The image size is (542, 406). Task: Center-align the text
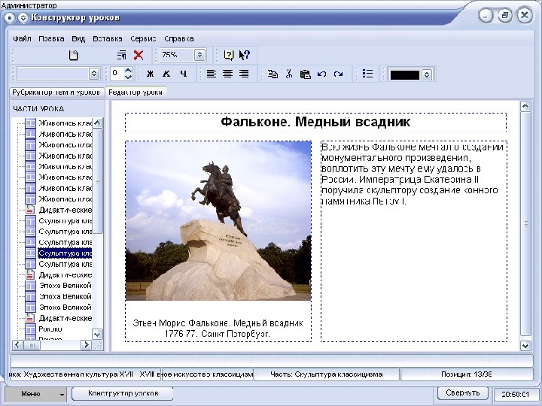click(x=227, y=74)
